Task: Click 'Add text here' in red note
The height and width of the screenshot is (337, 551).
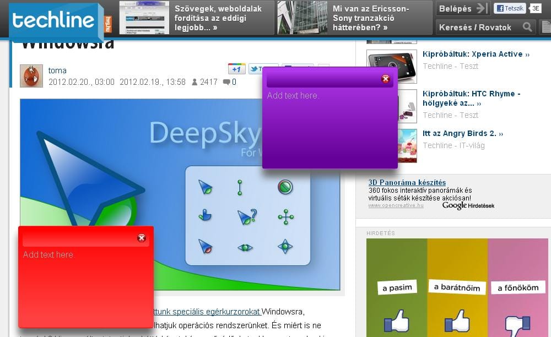Action: tap(48, 254)
